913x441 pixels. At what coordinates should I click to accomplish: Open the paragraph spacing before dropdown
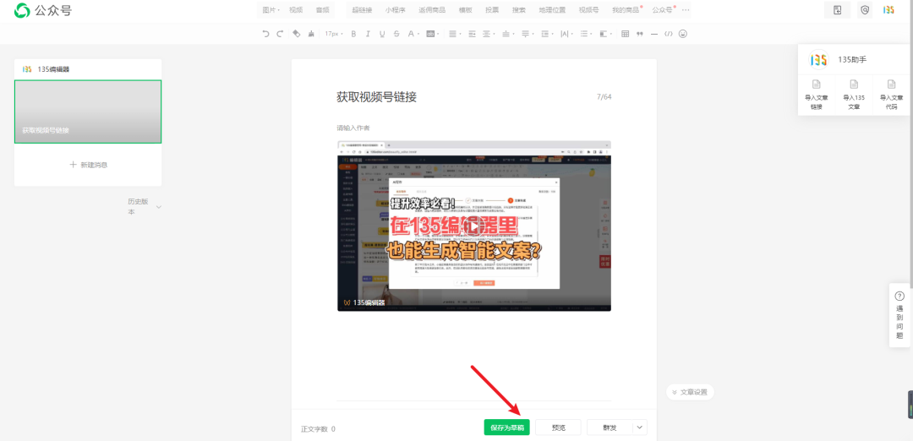coord(507,34)
